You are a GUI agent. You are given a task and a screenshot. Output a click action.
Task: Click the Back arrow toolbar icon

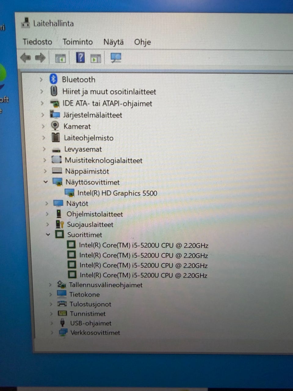26,57
